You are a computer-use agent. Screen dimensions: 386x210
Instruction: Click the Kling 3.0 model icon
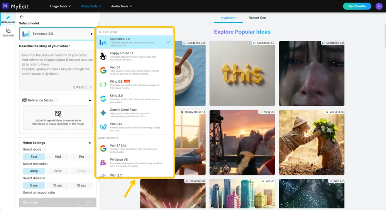coord(103,98)
